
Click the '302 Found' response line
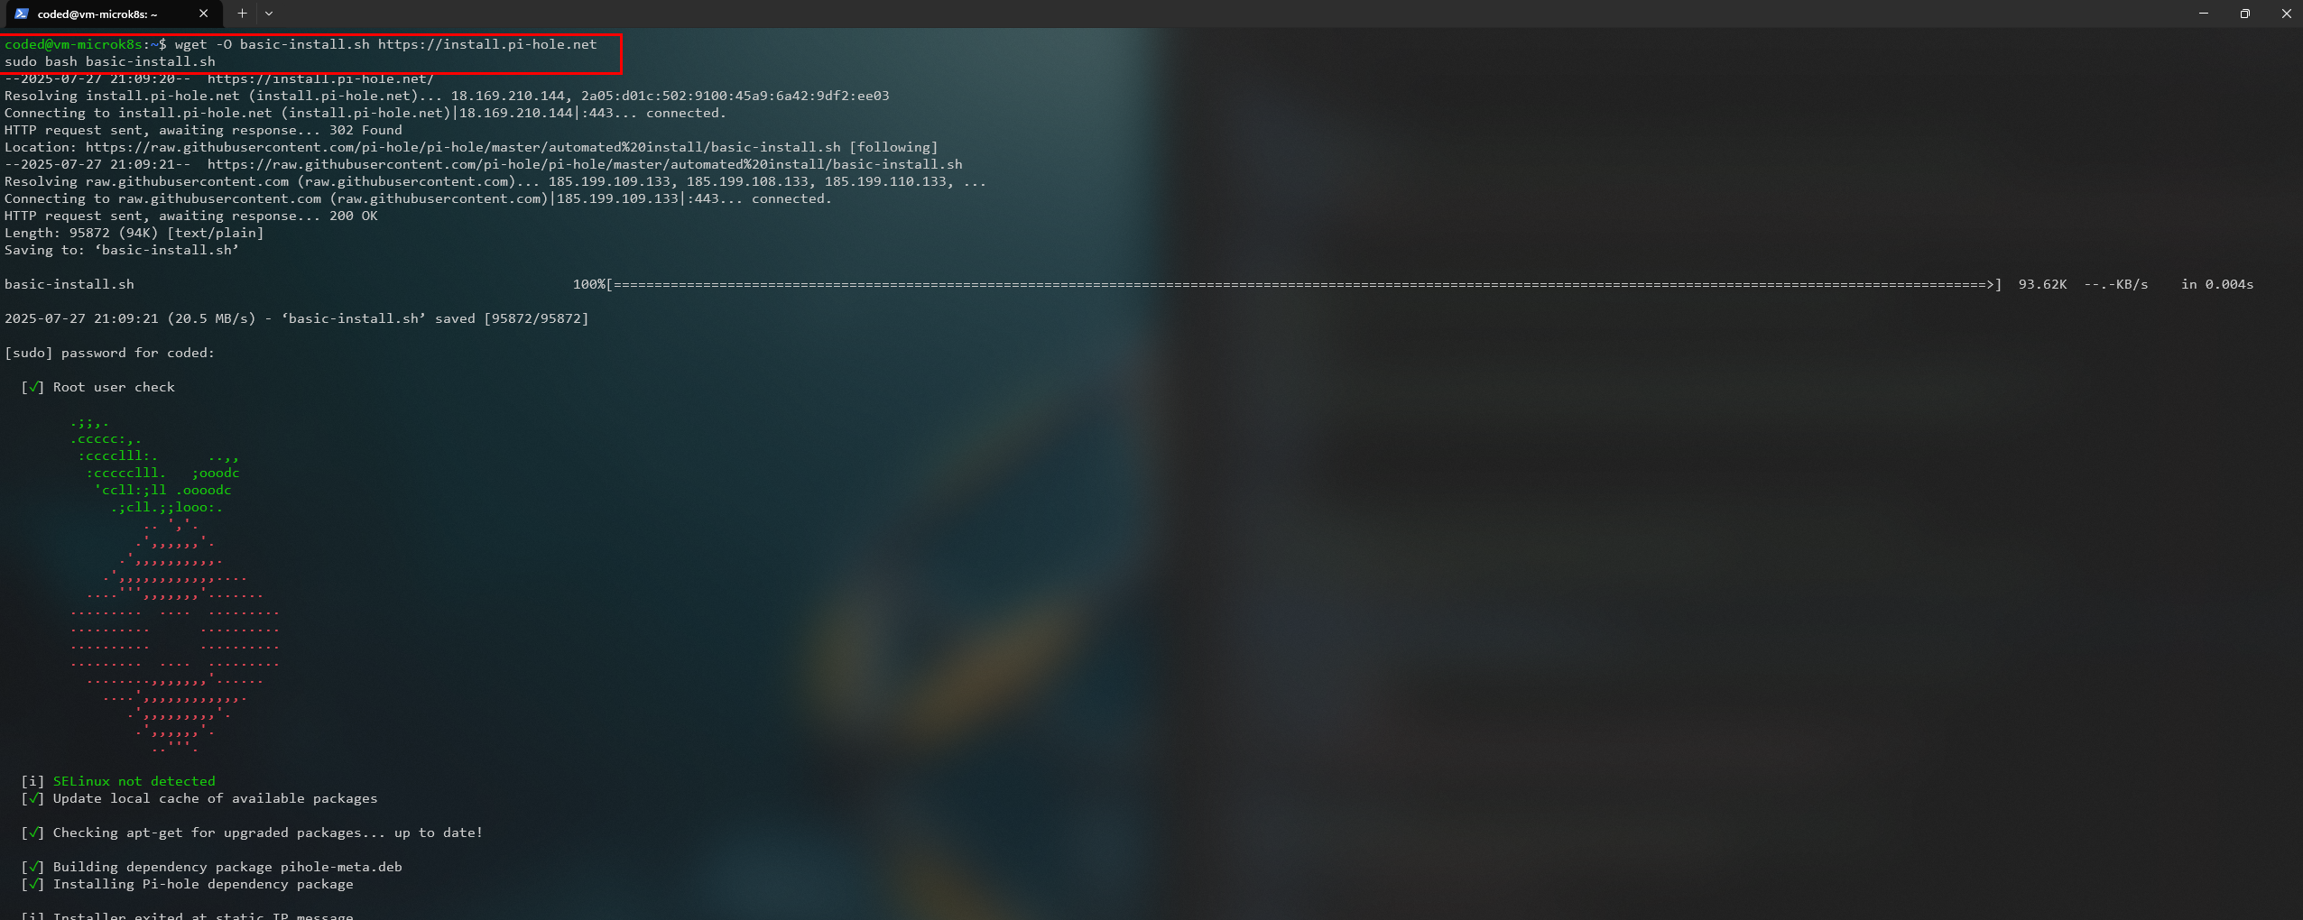(x=203, y=130)
